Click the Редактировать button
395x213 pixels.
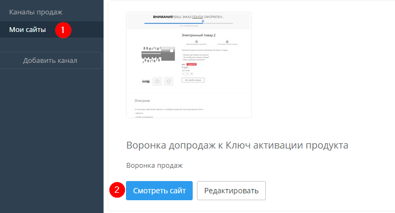point(231,190)
